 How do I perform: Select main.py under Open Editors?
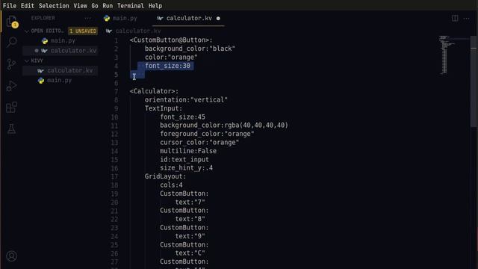63,41
